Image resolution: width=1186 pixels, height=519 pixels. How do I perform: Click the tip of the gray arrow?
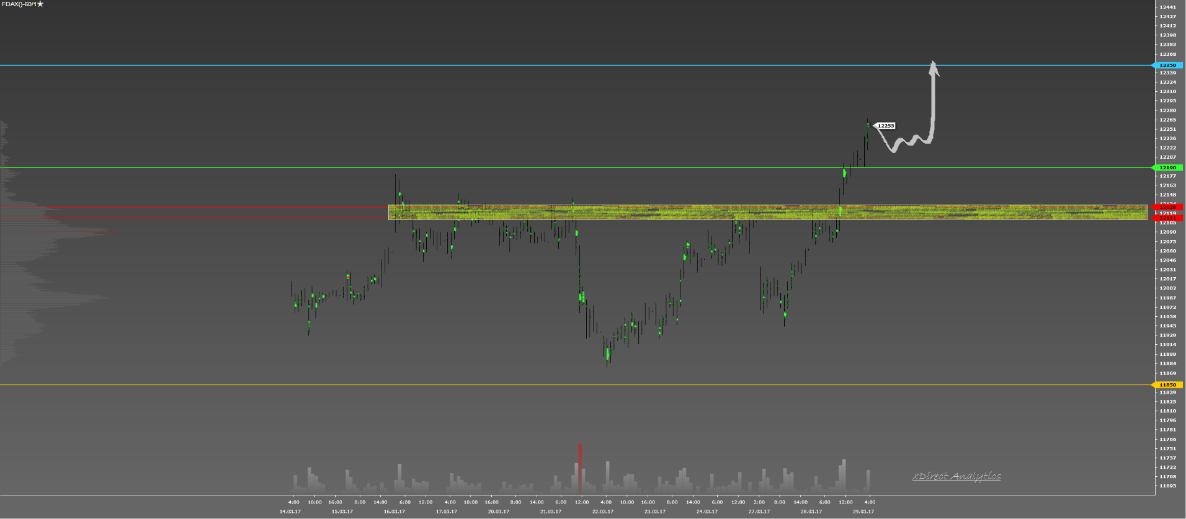pos(933,63)
